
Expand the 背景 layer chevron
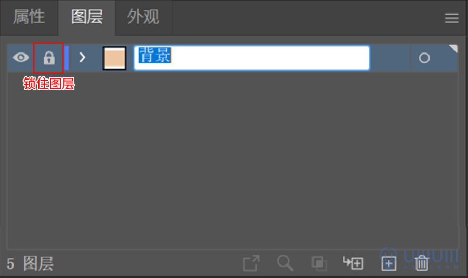click(x=82, y=57)
